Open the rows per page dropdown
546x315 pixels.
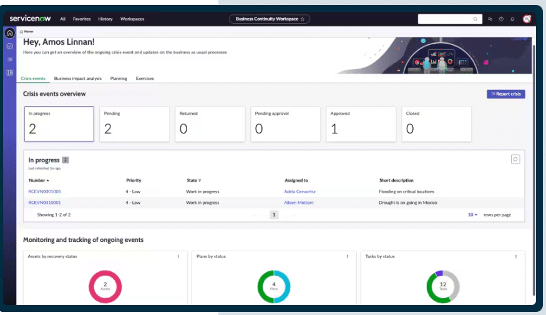tap(472, 215)
